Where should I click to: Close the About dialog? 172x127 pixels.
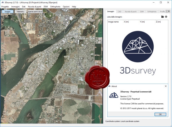[x=166, y=86]
